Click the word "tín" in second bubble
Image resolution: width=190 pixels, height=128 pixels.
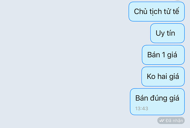pyautogui.click(x=171, y=33)
